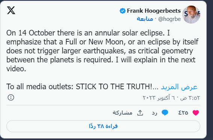Open the Frank Hoogerbeets display name link
213x140 pixels.
(154, 11)
